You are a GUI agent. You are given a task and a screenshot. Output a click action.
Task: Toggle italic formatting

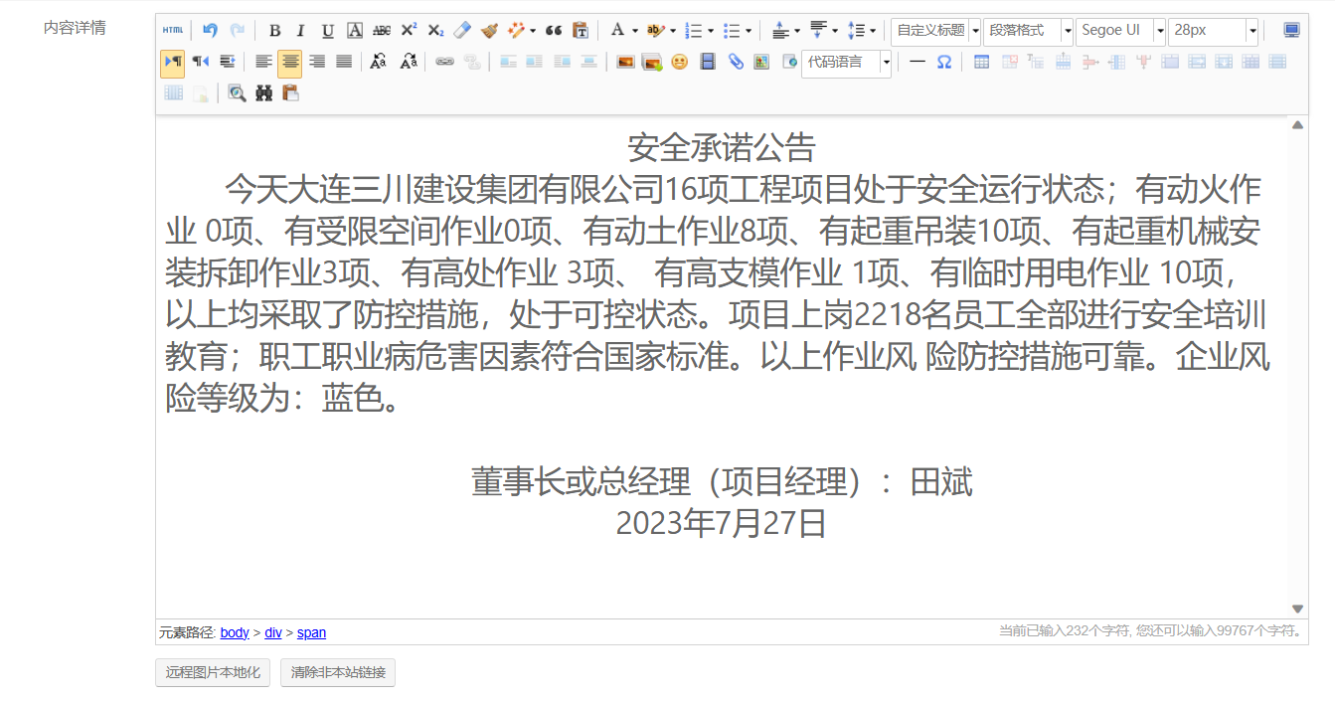(301, 31)
